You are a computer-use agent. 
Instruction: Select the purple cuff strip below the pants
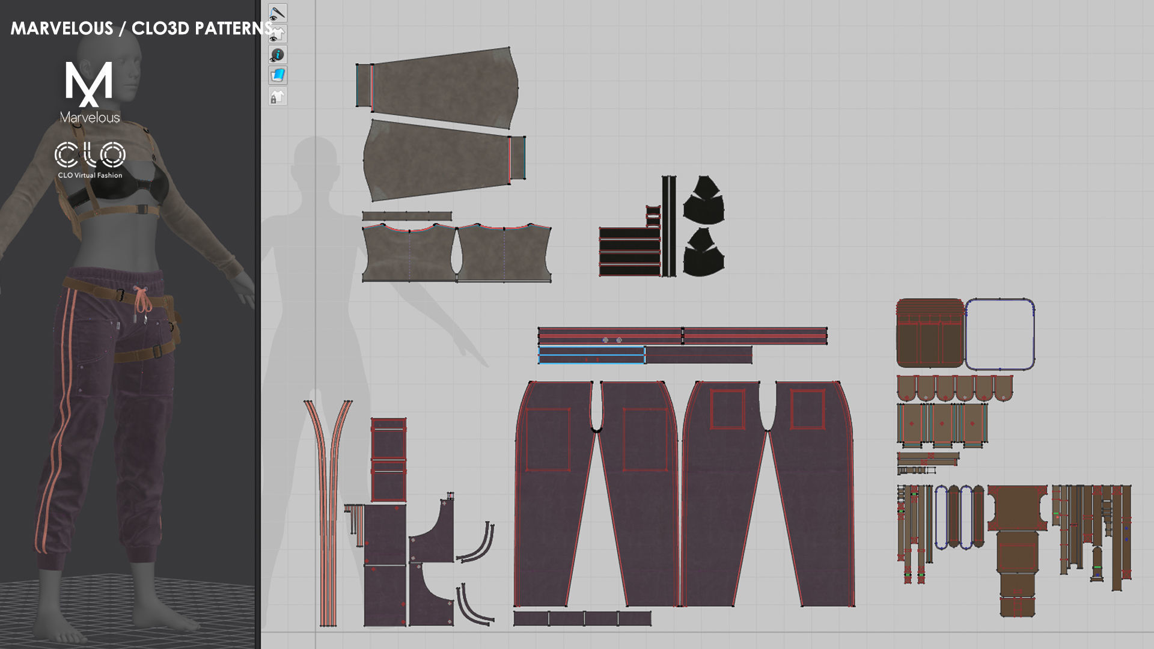coord(582,618)
